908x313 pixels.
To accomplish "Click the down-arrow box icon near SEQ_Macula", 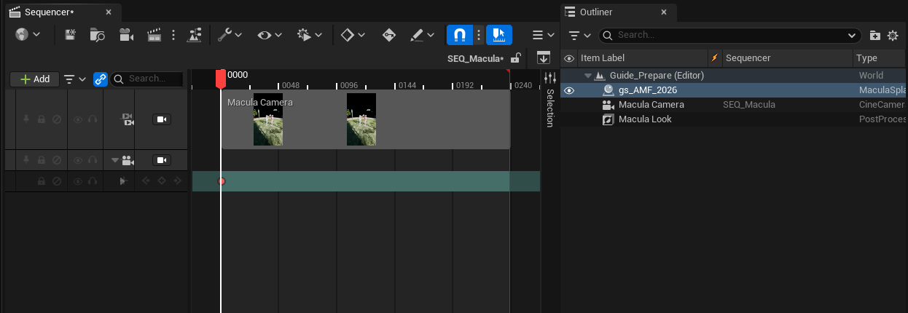I will (x=543, y=58).
